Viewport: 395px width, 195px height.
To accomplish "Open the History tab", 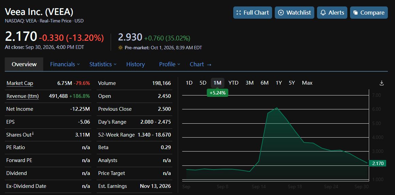I will click(136, 64).
